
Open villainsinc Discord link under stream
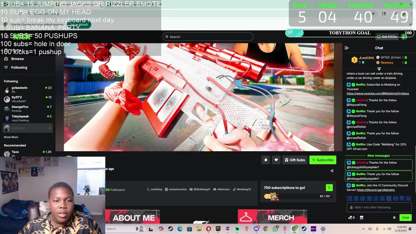point(222,189)
